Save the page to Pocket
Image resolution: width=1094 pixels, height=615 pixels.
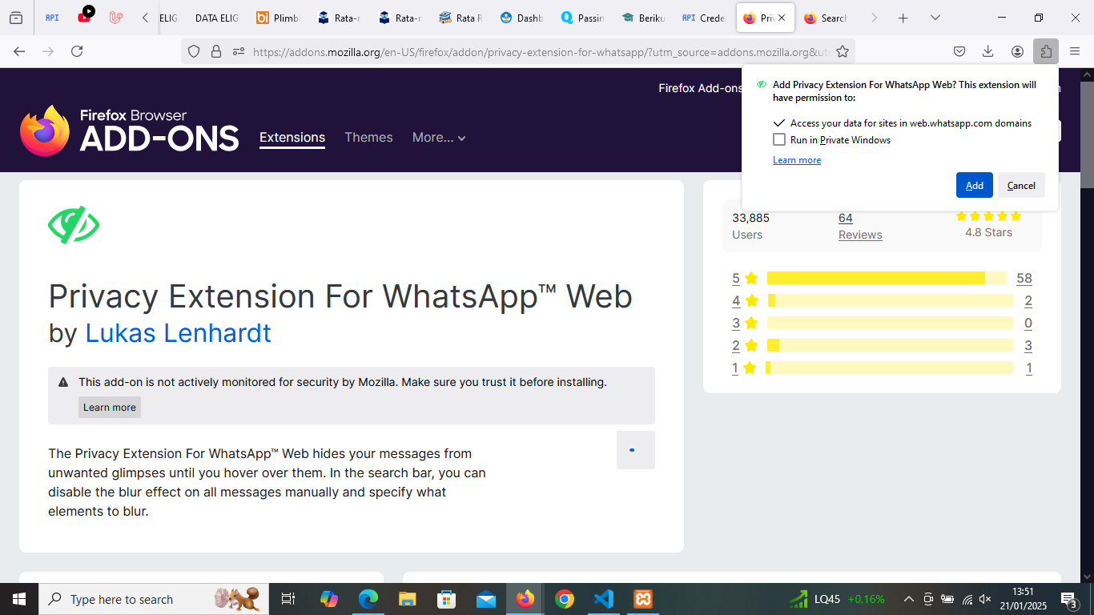[x=959, y=51]
